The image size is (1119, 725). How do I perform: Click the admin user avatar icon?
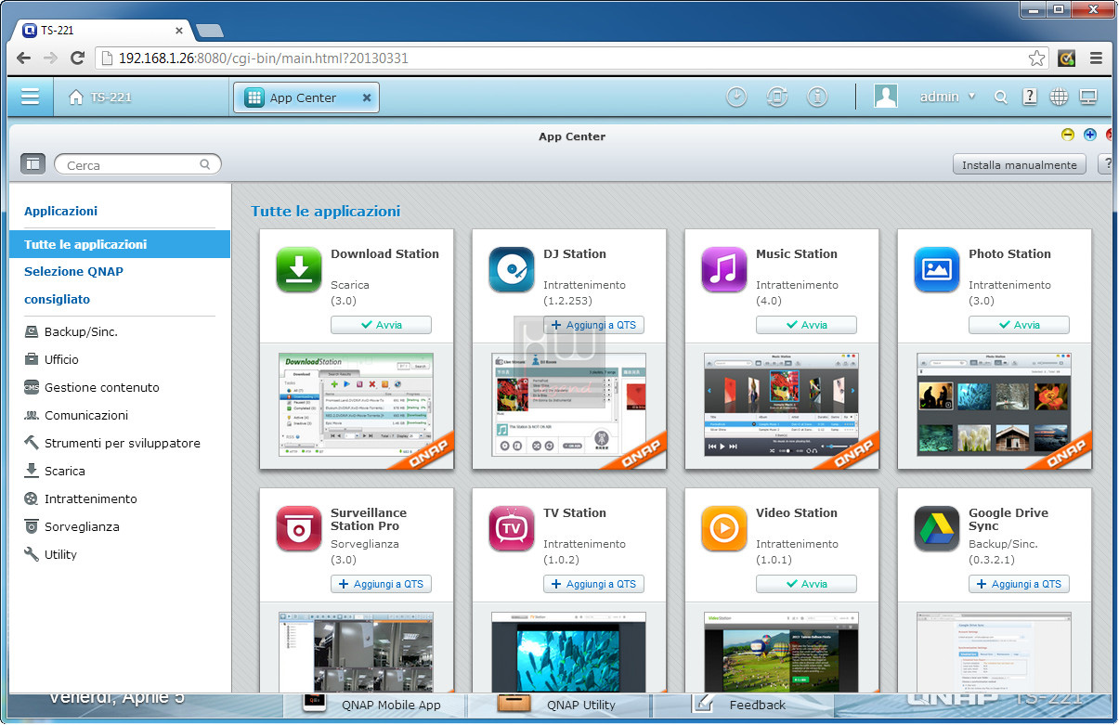tap(886, 97)
